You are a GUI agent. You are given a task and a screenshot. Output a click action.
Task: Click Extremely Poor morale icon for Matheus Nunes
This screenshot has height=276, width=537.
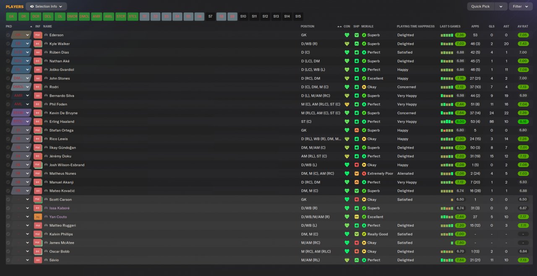point(364,173)
